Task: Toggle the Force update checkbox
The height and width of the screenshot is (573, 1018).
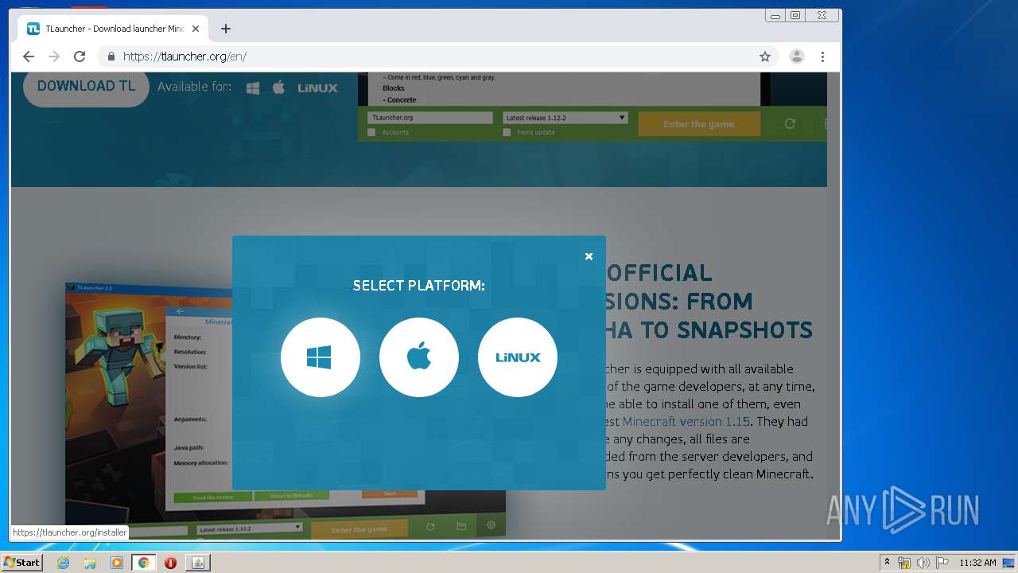Action: pos(507,132)
